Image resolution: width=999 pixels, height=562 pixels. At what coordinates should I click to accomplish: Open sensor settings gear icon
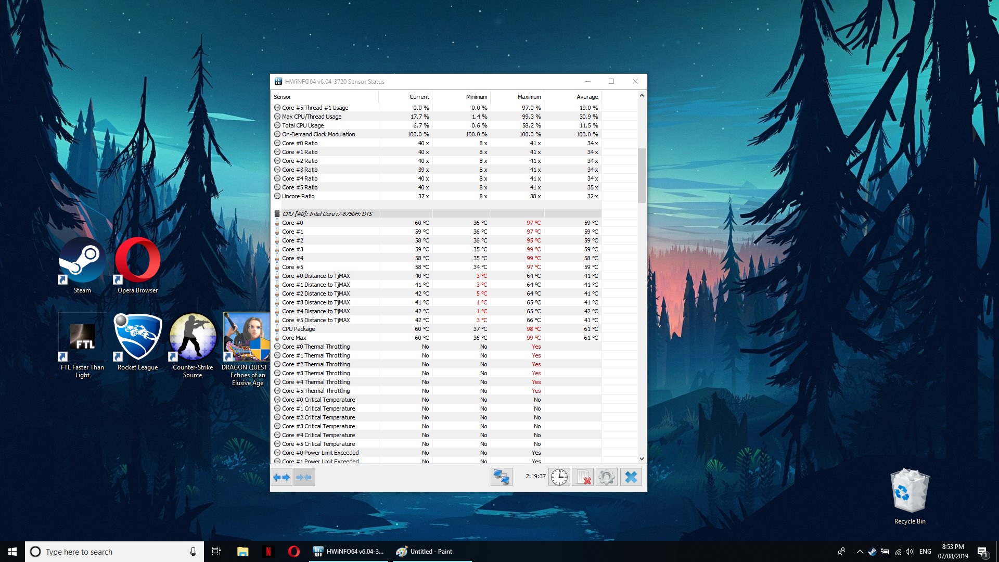coord(607,477)
